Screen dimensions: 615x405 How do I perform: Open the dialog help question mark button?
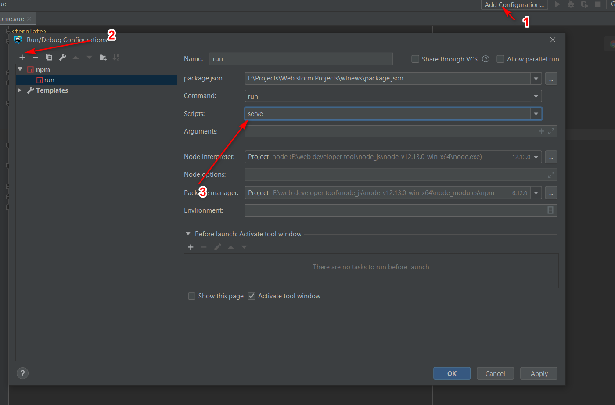point(22,373)
